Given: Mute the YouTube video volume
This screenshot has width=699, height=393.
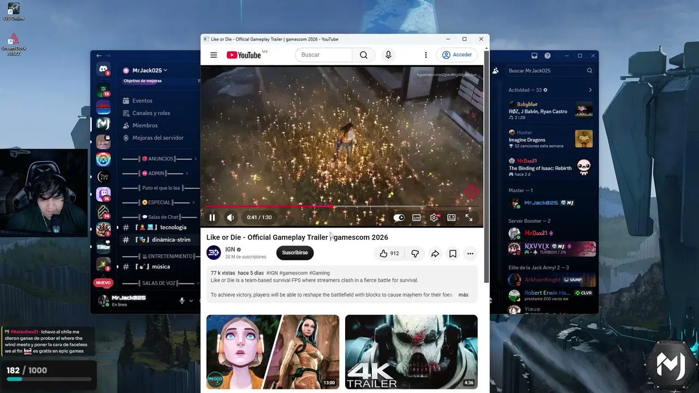Looking at the screenshot, I should (x=230, y=217).
